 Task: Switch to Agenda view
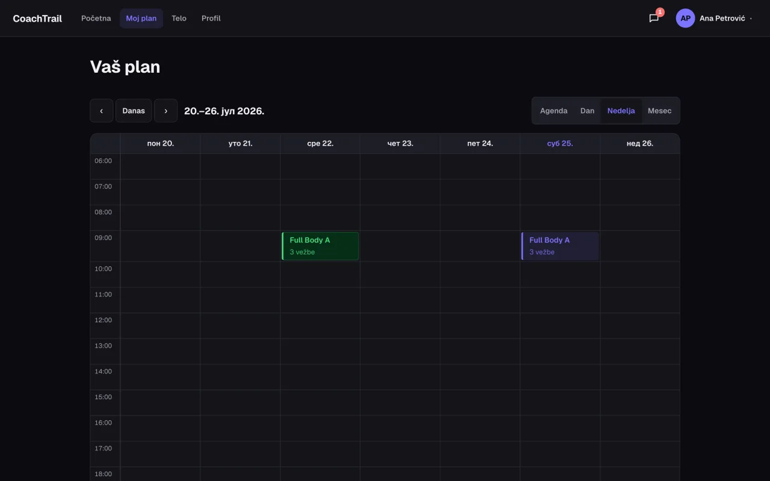click(x=553, y=111)
